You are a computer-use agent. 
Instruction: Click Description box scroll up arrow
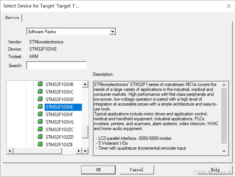pos(224,85)
